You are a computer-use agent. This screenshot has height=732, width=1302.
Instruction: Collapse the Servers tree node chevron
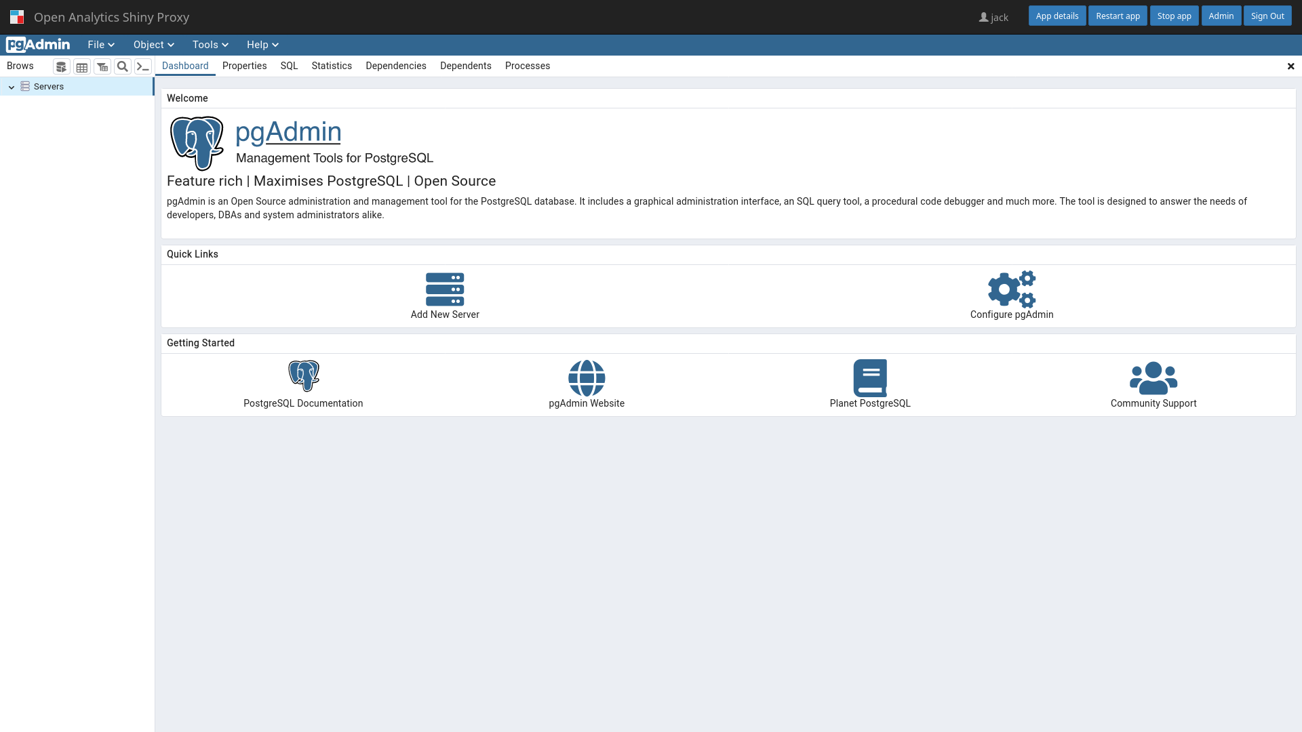(12, 87)
